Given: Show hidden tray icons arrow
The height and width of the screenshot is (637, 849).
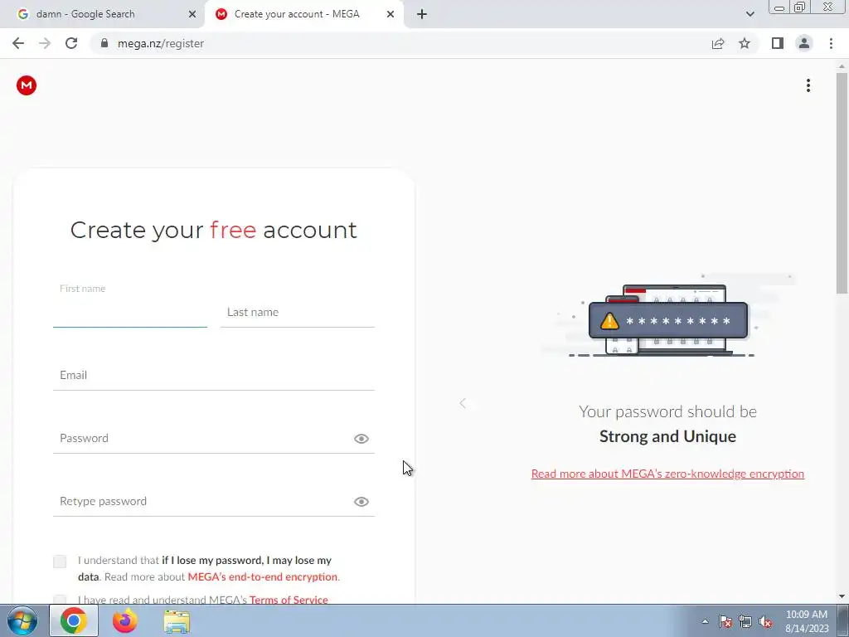Looking at the screenshot, I should coord(705,621).
